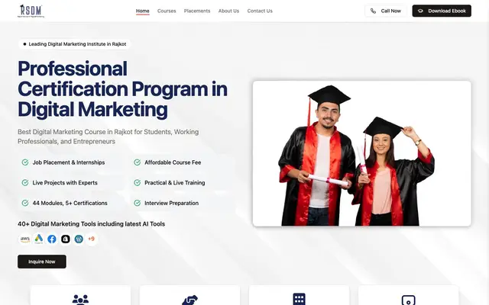Screen dimensions: 489x305
Task: Click graduation cap icon in Download Ebook
Action: click(x=420, y=11)
